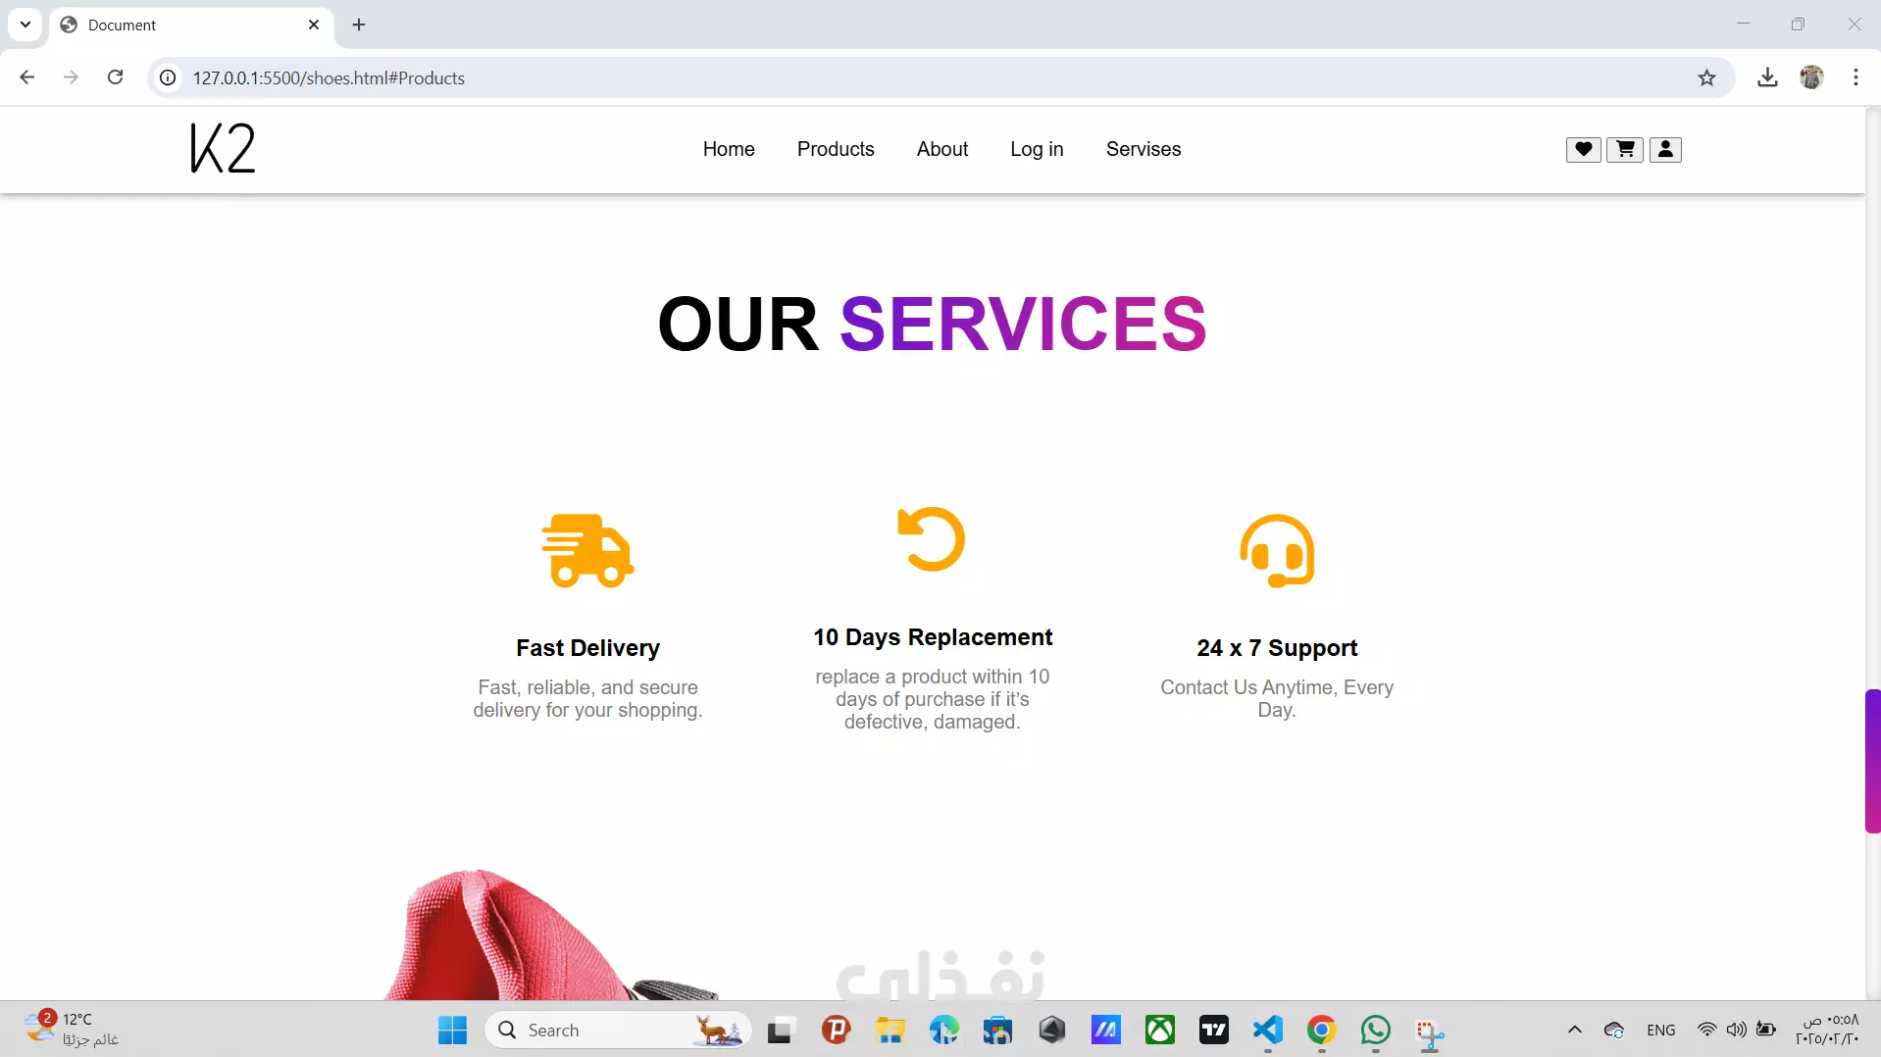Screen dimensions: 1881x1057
Task: Open the About nav link
Action: (x=942, y=149)
